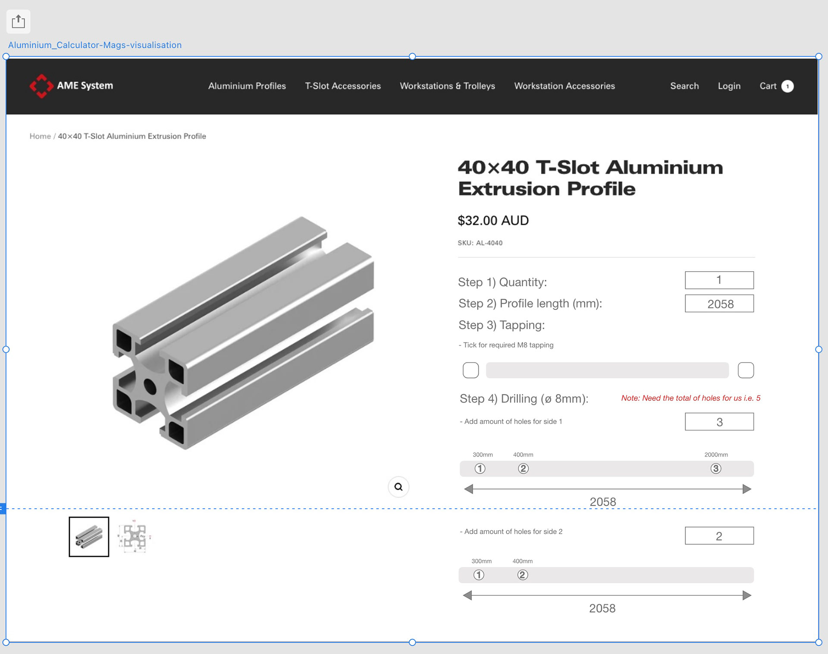
Task: Click the cart item count badge
Action: click(x=787, y=86)
